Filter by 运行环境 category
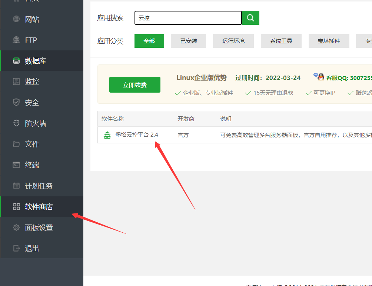372x286 pixels. (233, 41)
